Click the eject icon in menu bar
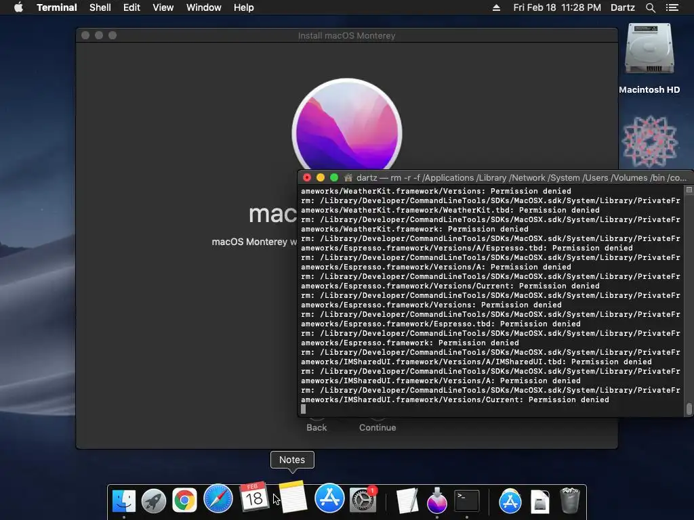The height and width of the screenshot is (520, 694). click(496, 7)
